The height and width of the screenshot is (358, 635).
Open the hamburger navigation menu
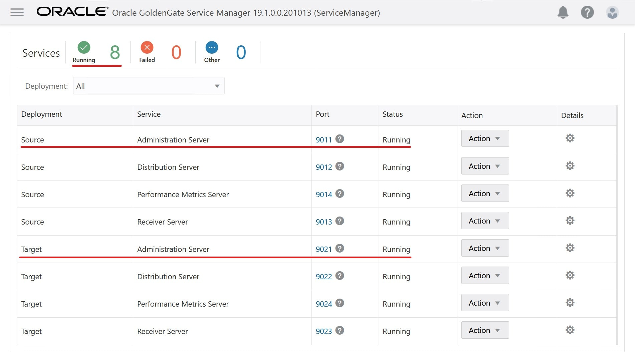17,13
